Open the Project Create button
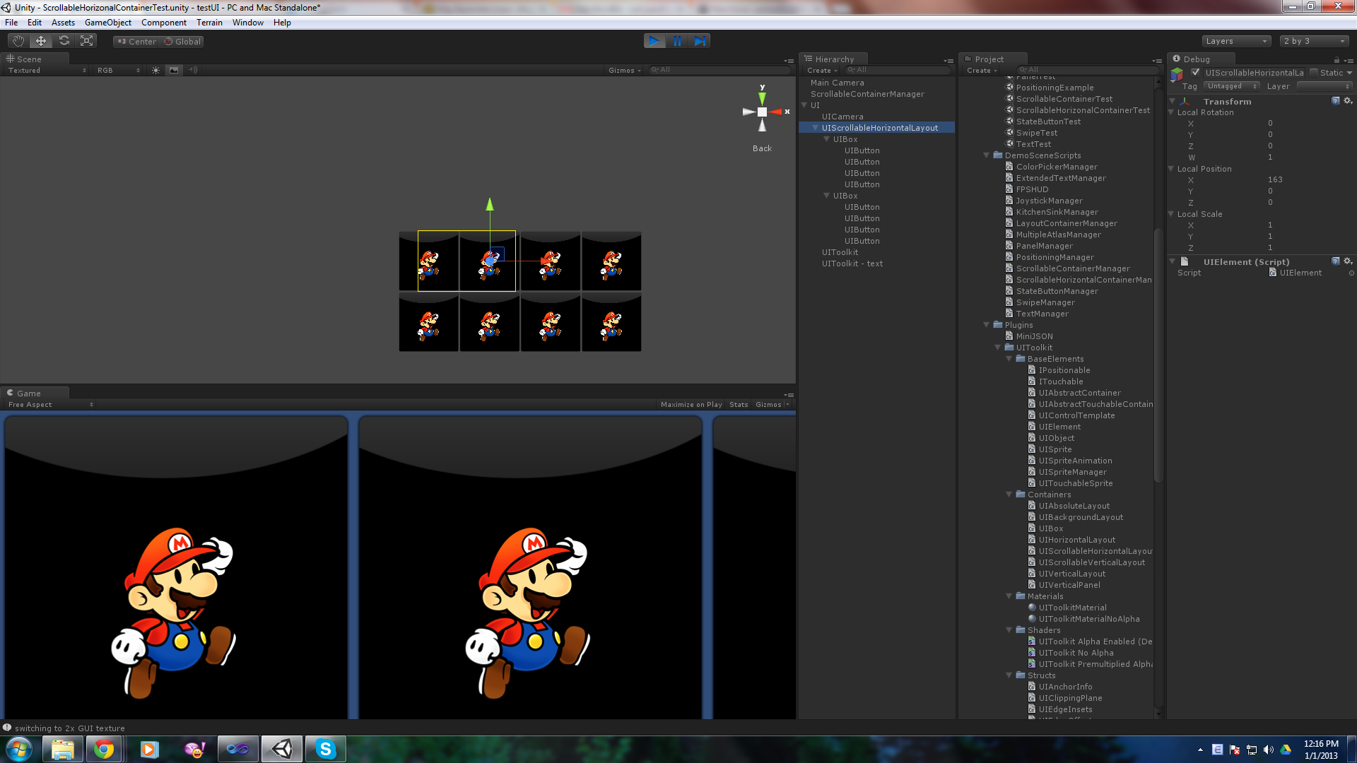This screenshot has width=1357, height=763. click(982, 71)
